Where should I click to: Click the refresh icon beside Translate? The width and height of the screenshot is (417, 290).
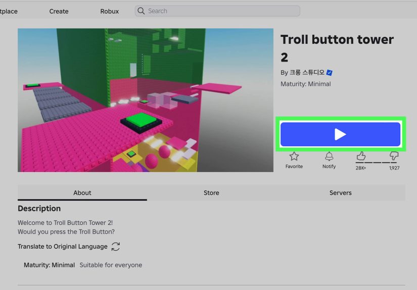click(116, 247)
